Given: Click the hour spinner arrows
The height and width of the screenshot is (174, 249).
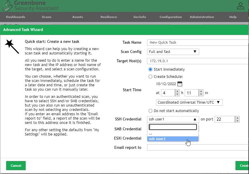Looking at the screenshot, I should [177, 93].
